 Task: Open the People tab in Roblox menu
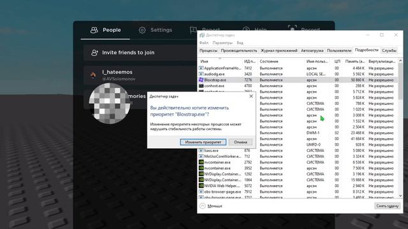105,30
